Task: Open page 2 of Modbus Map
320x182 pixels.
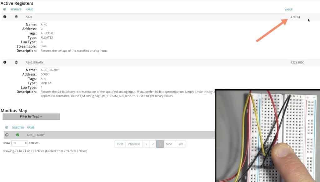Action: (x=153, y=144)
